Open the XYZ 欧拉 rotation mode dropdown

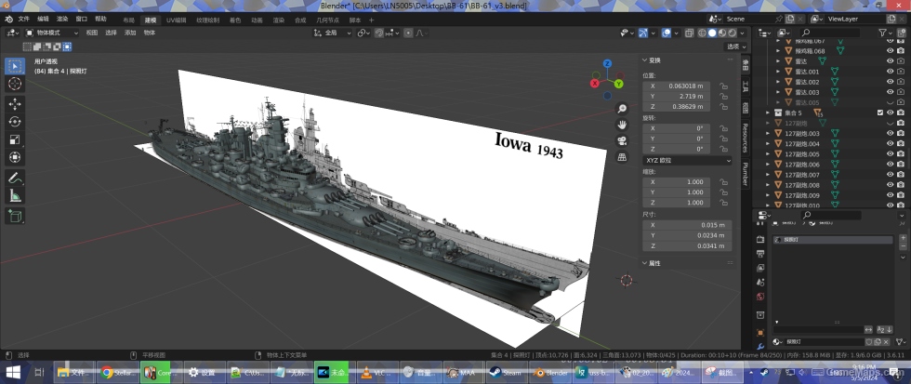click(x=687, y=160)
